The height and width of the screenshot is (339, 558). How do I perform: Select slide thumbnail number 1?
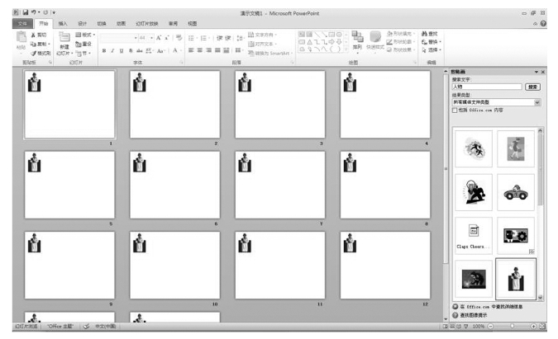point(69,105)
